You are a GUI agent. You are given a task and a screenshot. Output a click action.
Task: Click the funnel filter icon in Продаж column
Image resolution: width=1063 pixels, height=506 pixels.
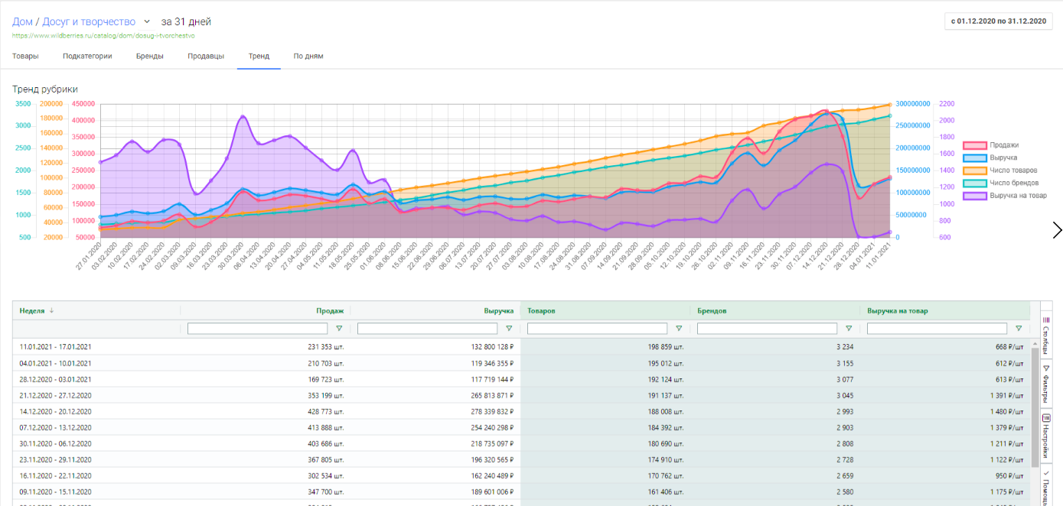coord(338,328)
